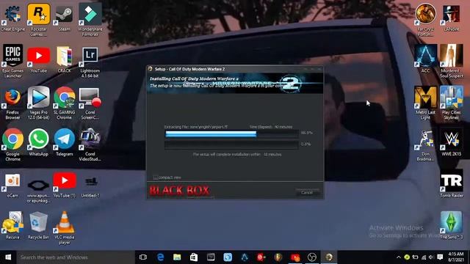Open Rockstar Games launcher shortcut
This screenshot has width=470, height=264.
39,20
